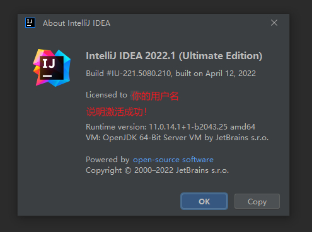The height and width of the screenshot is (232, 312).
Task: Click the small IJ icon in the title bar
Action: point(30,23)
